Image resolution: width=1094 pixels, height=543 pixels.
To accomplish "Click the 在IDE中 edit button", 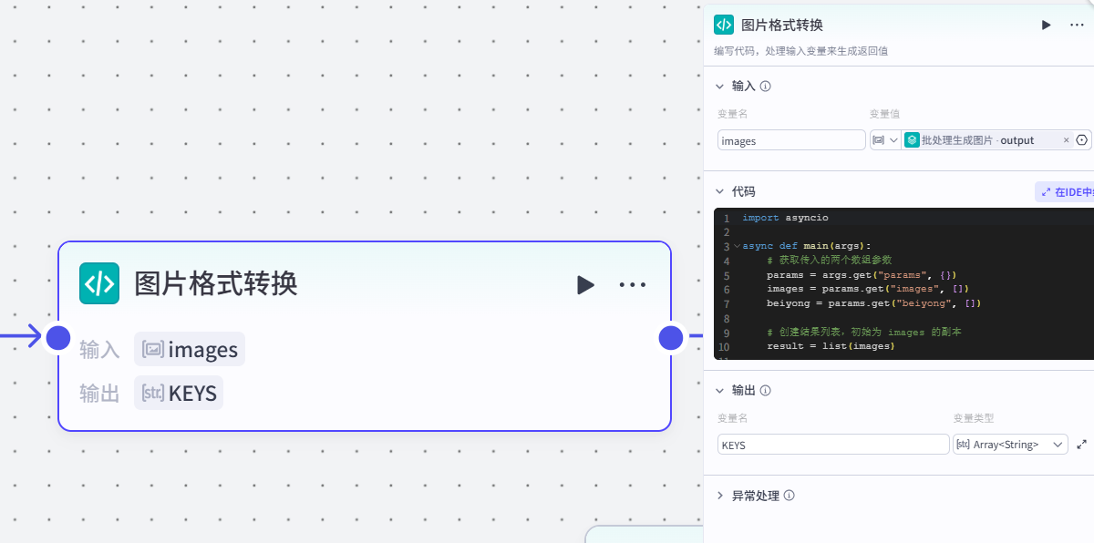I will 1066,191.
